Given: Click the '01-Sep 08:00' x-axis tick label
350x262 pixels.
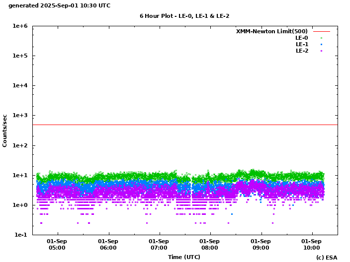Looking at the screenshot, I should [x=210, y=245].
